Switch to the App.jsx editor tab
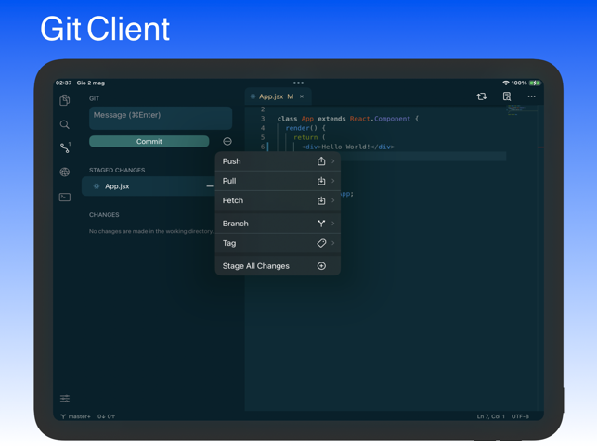Viewport: 597px width, 447px height. (x=278, y=96)
